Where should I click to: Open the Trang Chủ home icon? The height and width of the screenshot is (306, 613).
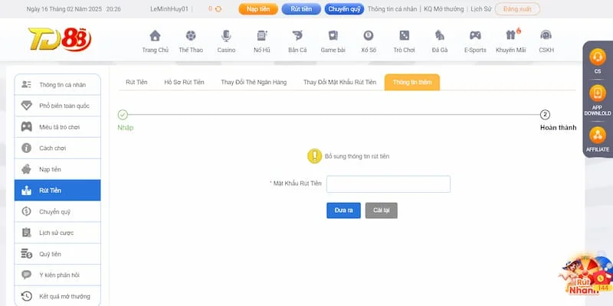[x=156, y=36]
